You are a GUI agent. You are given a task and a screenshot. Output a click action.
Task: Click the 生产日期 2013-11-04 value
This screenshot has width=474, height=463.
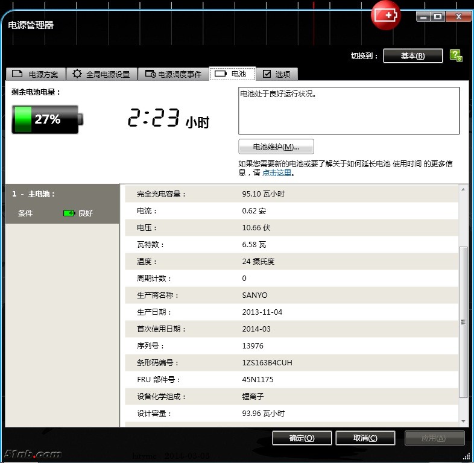click(x=262, y=312)
